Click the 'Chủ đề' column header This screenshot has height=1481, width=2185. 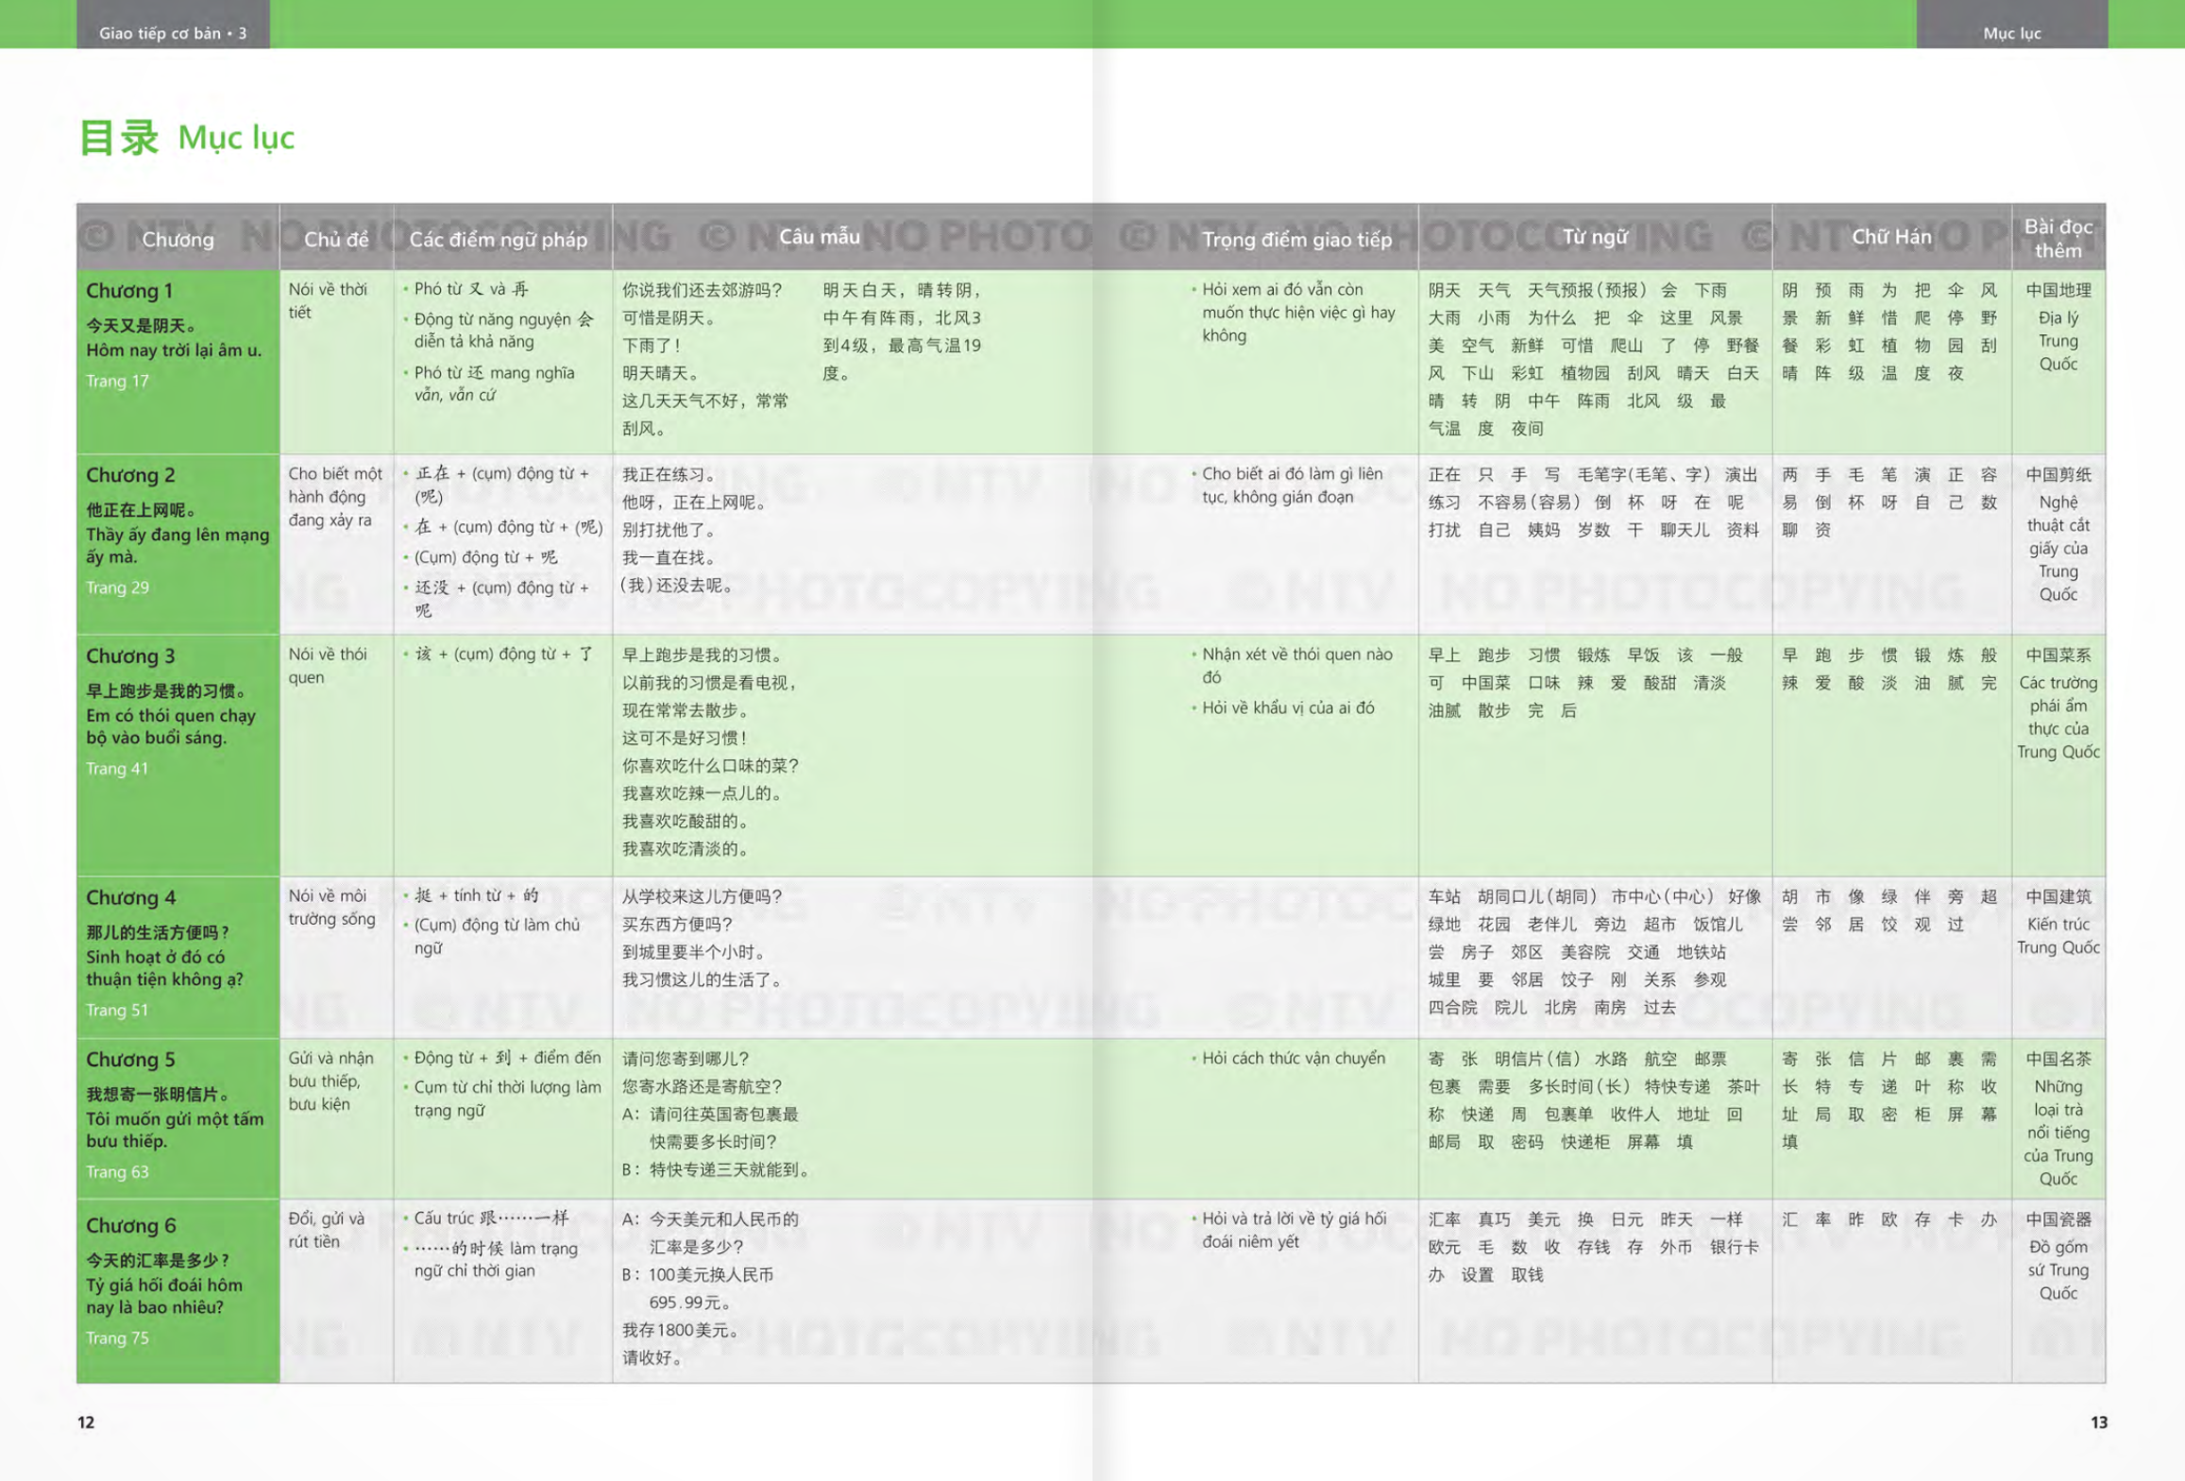336,239
